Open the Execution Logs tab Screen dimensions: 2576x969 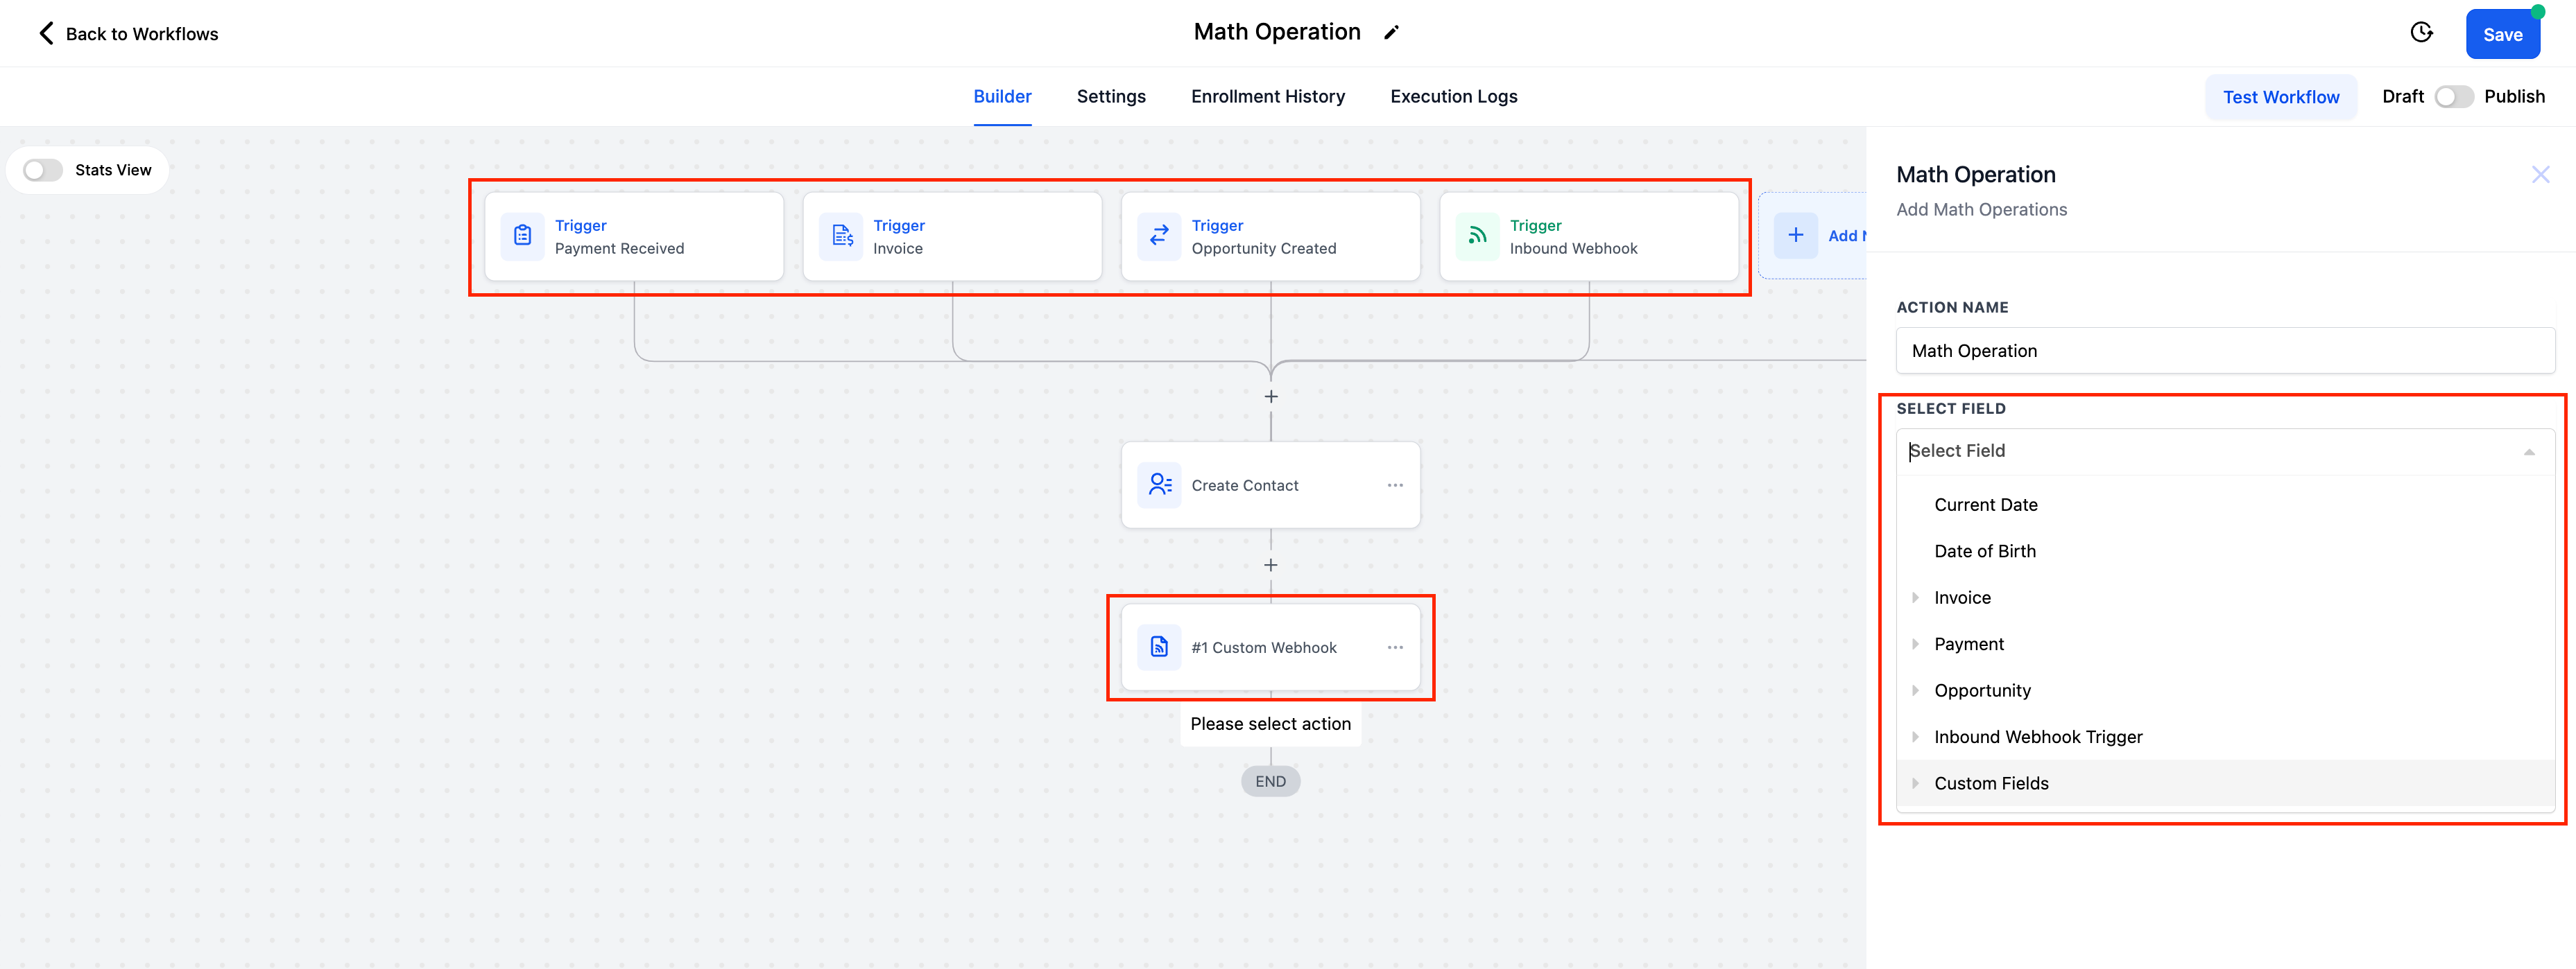1454,95
